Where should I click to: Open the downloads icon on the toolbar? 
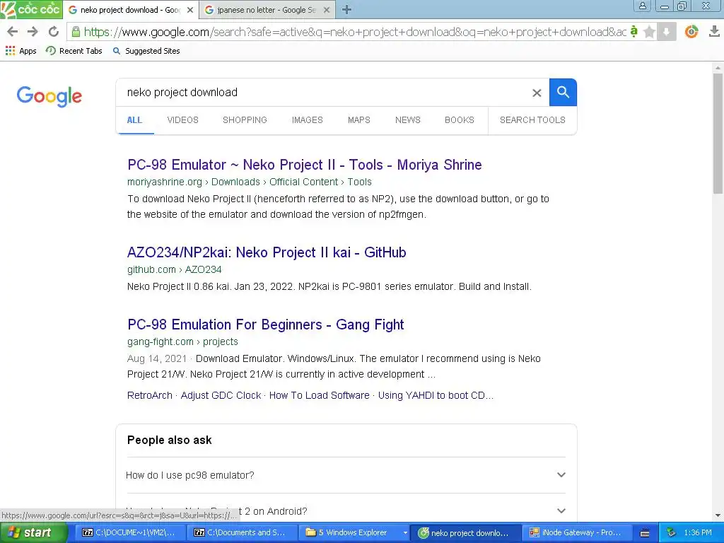[x=714, y=31]
